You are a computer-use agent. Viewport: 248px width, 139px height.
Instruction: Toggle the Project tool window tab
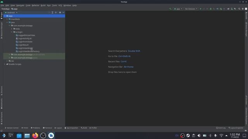(2, 15)
